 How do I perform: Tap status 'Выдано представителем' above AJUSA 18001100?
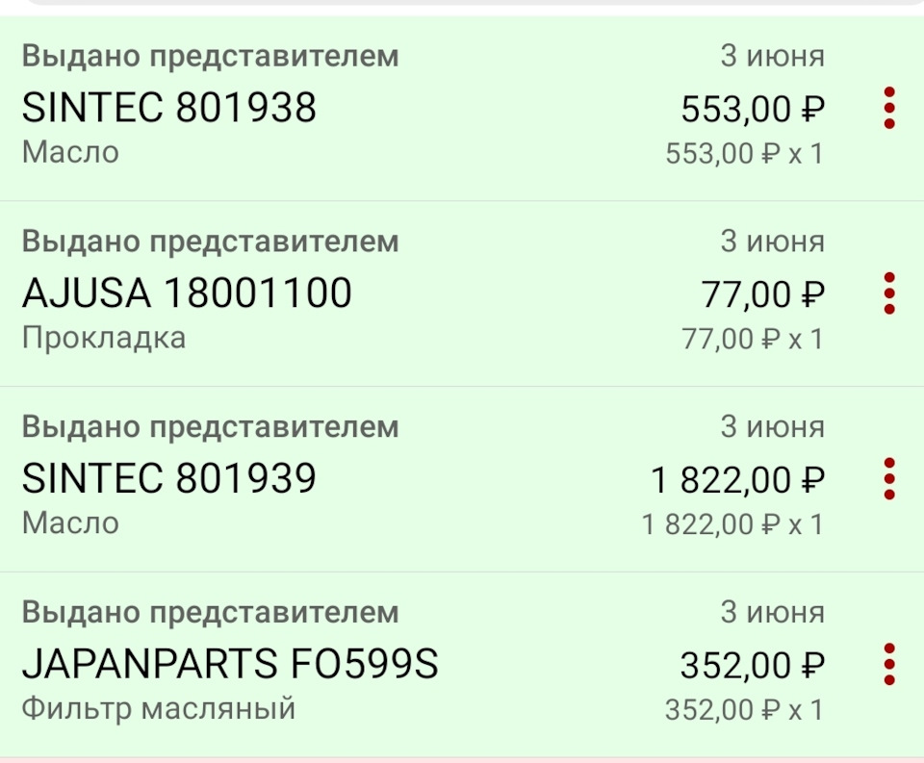210,242
